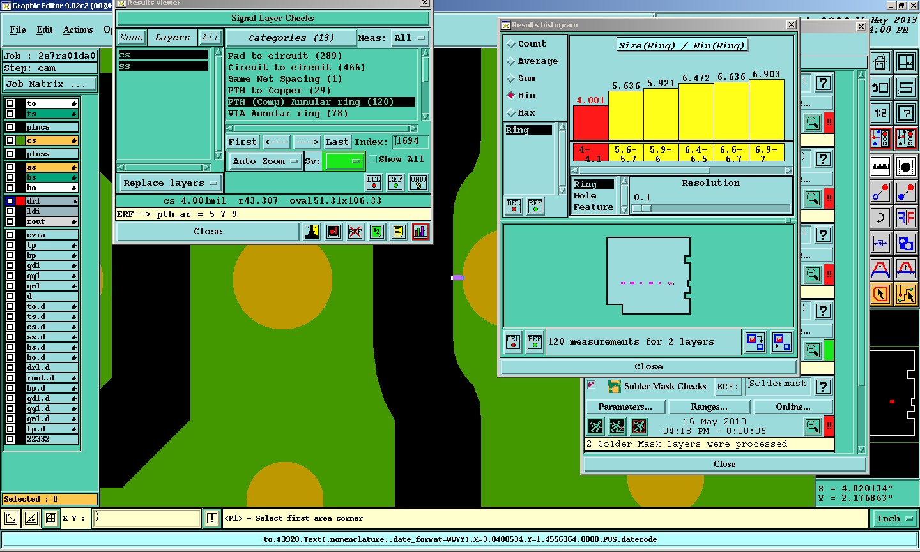The width and height of the screenshot is (920, 552).
Task: Click the X Y coordinate input field
Action: [147, 518]
